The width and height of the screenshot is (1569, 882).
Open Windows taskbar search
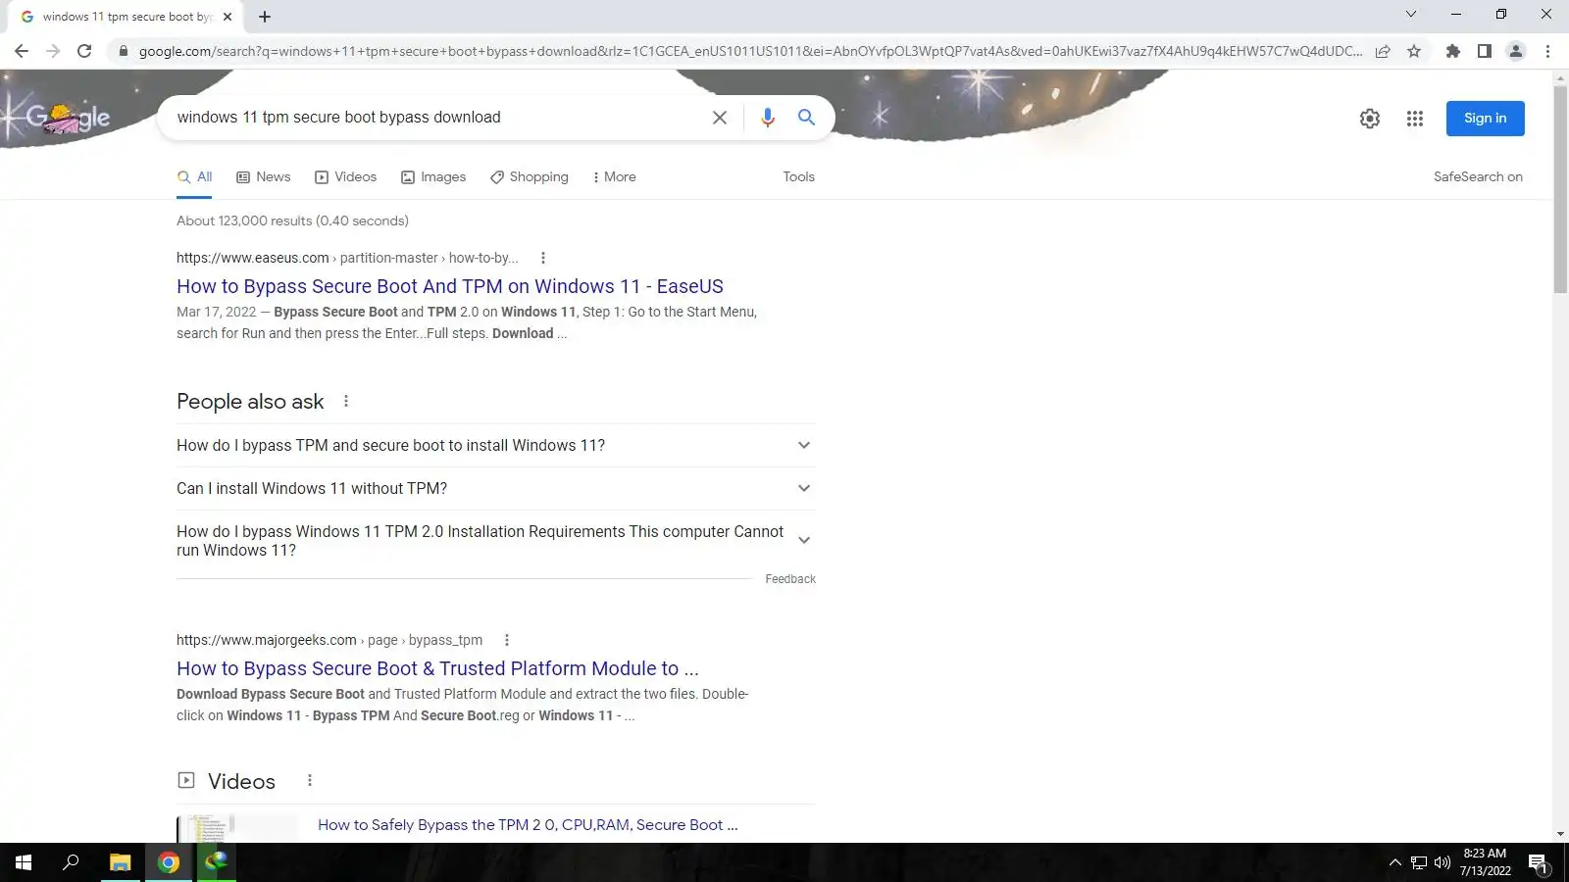point(71,862)
